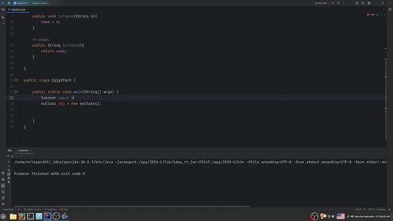
Task: Click the print icon in console gutter
Action: 9,178
